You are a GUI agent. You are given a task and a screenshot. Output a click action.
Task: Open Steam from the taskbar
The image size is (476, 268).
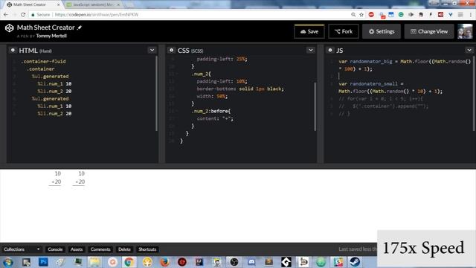click(355, 261)
